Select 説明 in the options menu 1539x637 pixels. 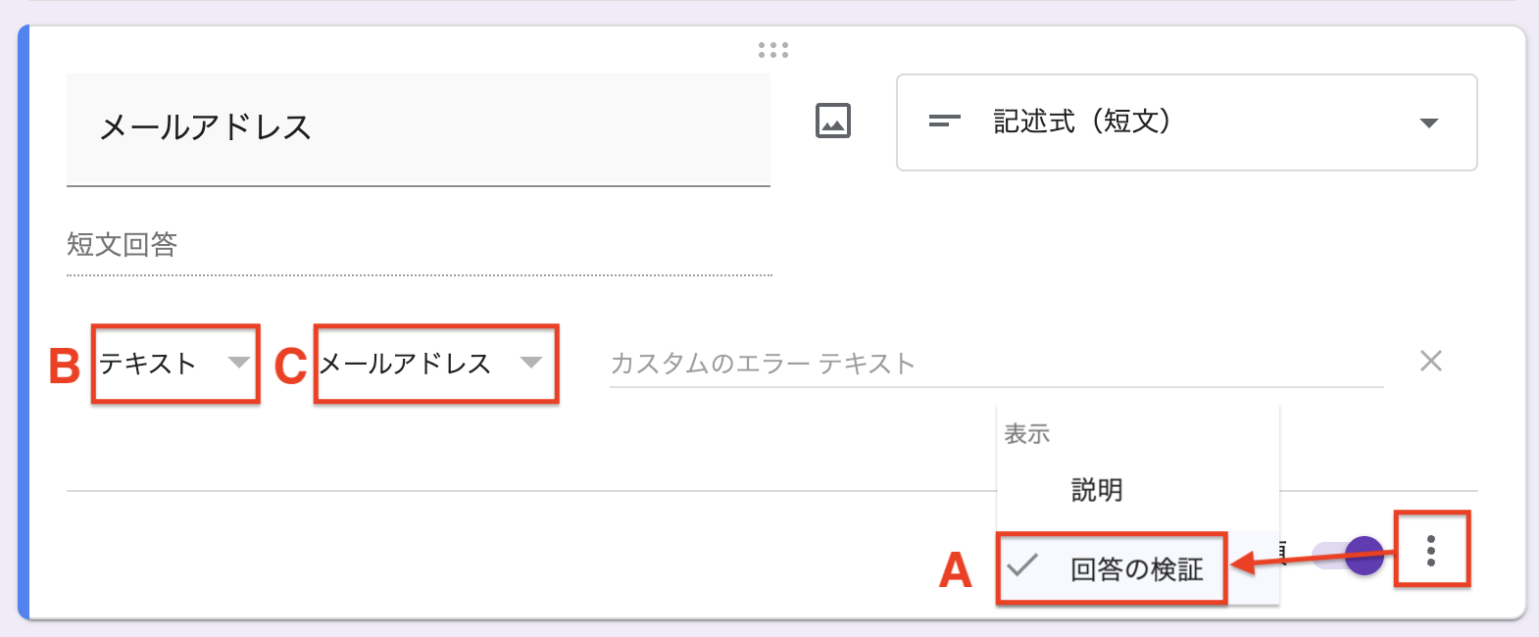[1138, 490]
